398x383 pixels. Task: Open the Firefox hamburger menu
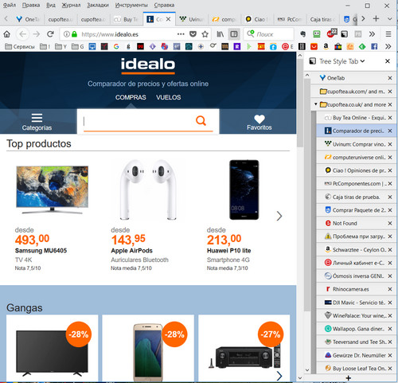point(388,34)
